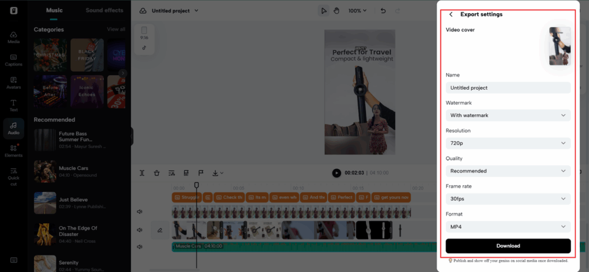This screenshot has height=272, width=589.
Task: Select the Muscle Cars track in Recommended
Action: [79, 171]
